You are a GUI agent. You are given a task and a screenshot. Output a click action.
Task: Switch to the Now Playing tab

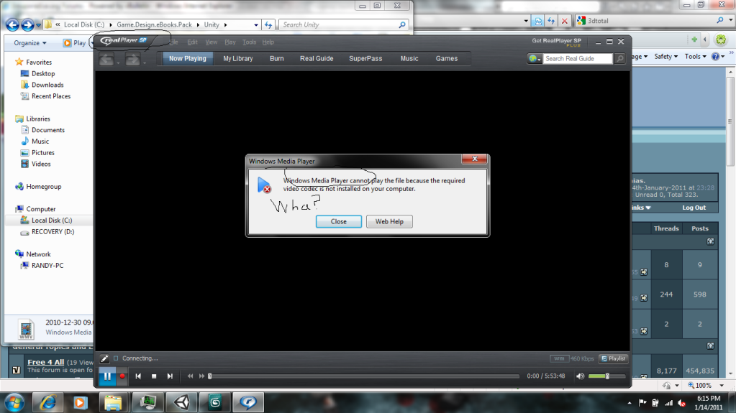[187, 59]
